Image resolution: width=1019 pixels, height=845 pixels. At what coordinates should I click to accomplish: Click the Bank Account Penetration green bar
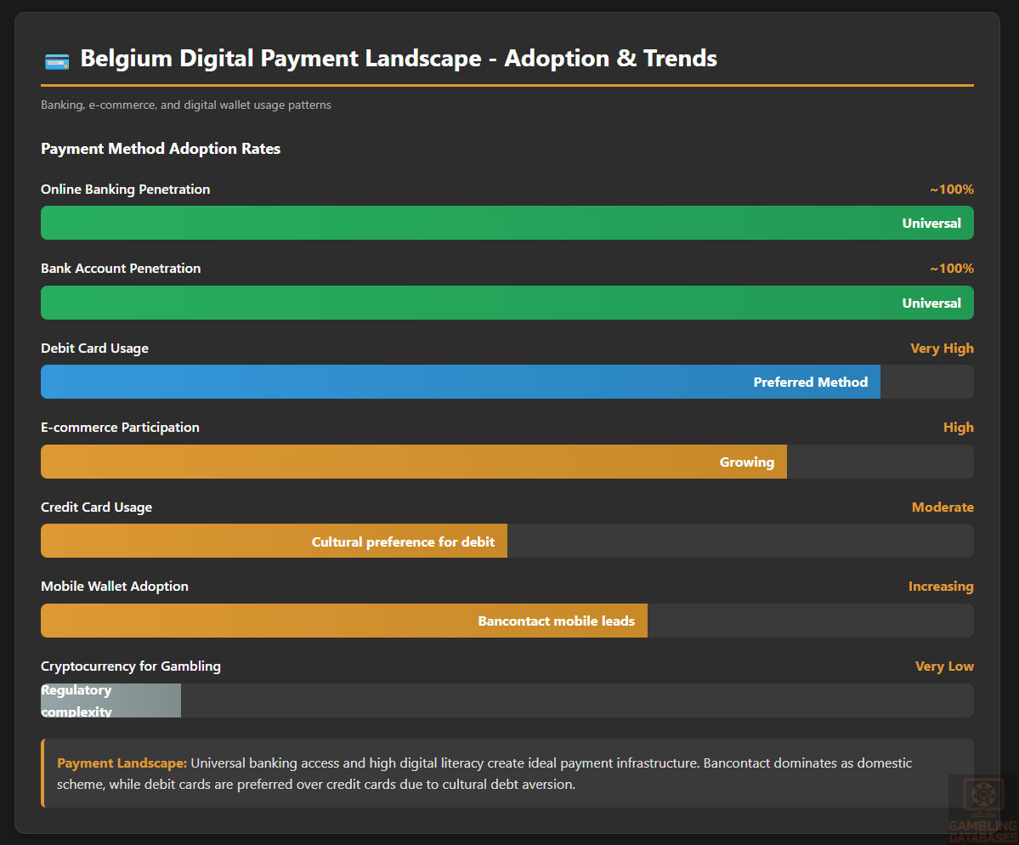(x=507, y=303)
